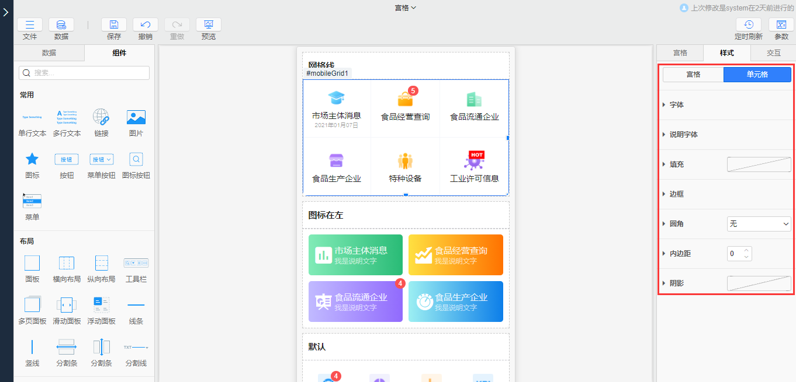Switch to the 宫格 style mode toggle

click(693, 74)
